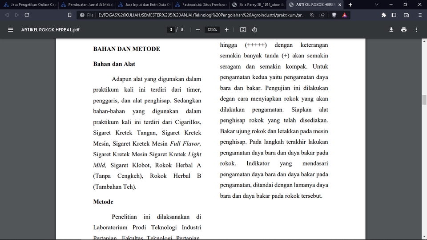Open the PDF viewer more actions menu
427x240 pixels.
pos(416,30)
